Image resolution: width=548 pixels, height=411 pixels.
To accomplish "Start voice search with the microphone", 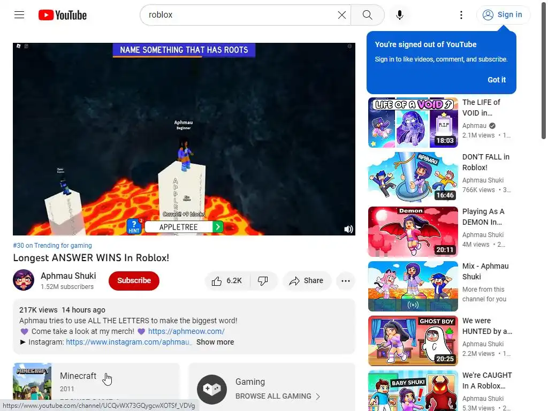I will tap(399, 15).
